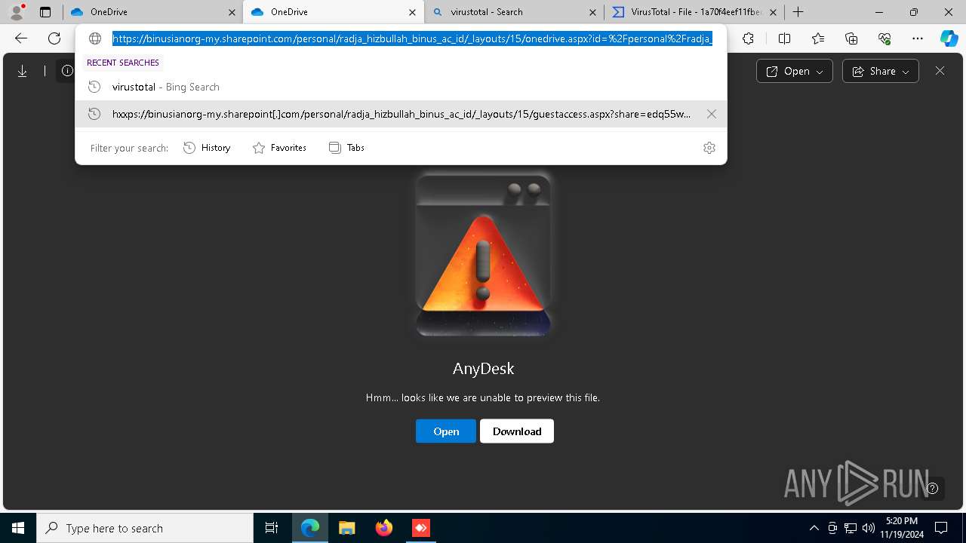966x543 pixels.
Task: Click the white Download button
Action: [517, 431]
